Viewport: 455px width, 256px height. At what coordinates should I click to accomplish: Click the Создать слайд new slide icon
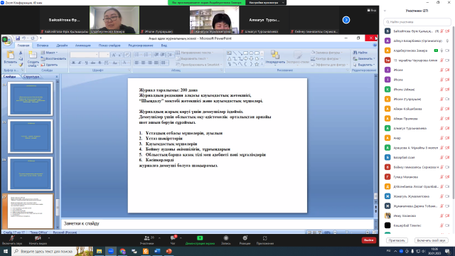coord(33,55)
